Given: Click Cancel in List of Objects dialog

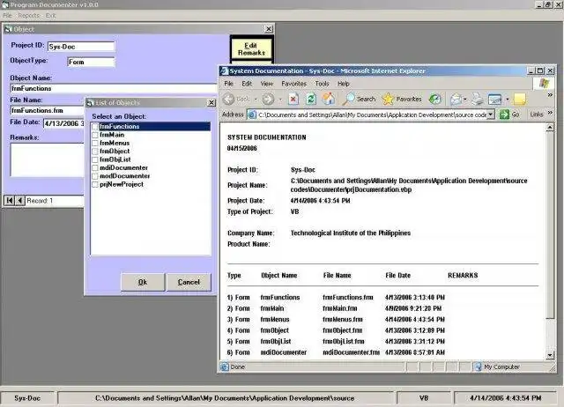Looking at the screenshot, I should 189,282.
